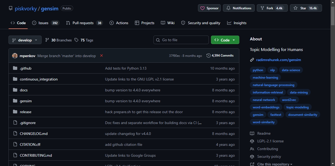Click the LGPL-2.1 license scale icon

pos(252,141)
